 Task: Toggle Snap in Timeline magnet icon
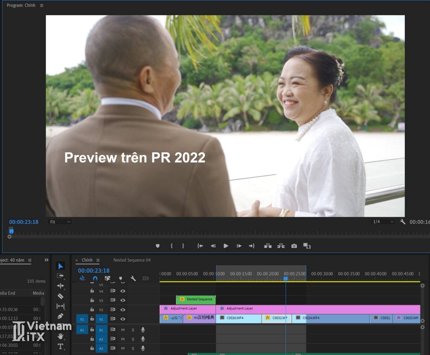(x=95, y=278)
